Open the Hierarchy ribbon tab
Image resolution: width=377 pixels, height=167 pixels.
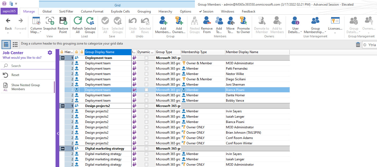coord(165,11)
